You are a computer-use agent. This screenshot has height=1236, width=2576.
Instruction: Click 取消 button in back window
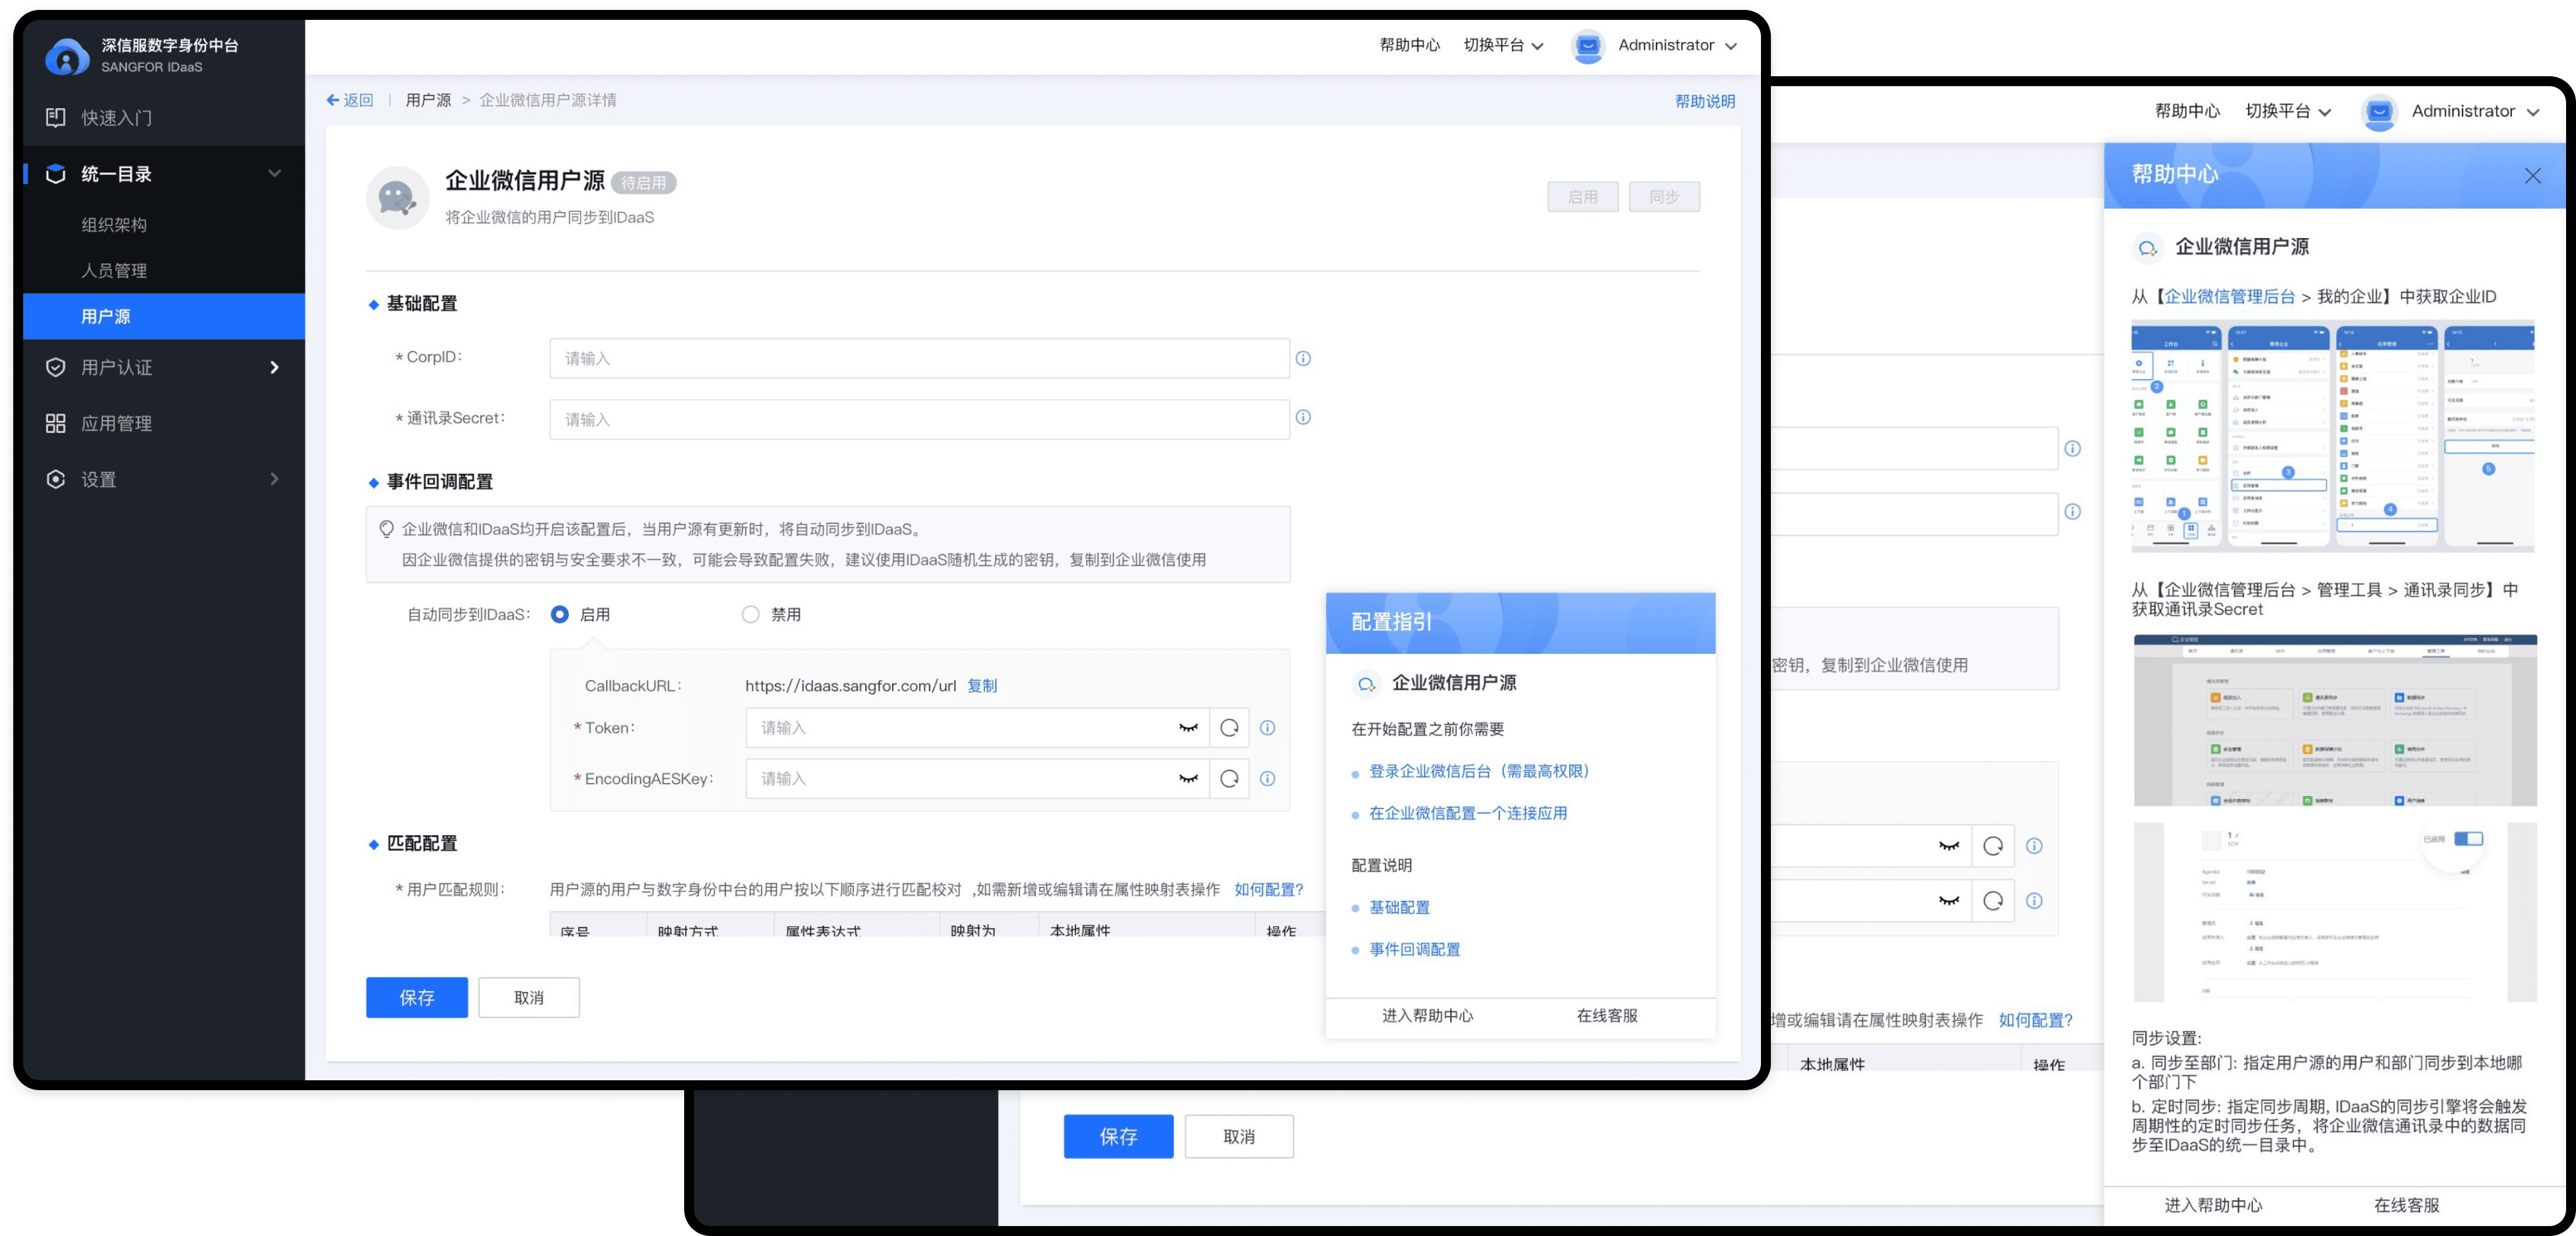tap(1239, 1137)
